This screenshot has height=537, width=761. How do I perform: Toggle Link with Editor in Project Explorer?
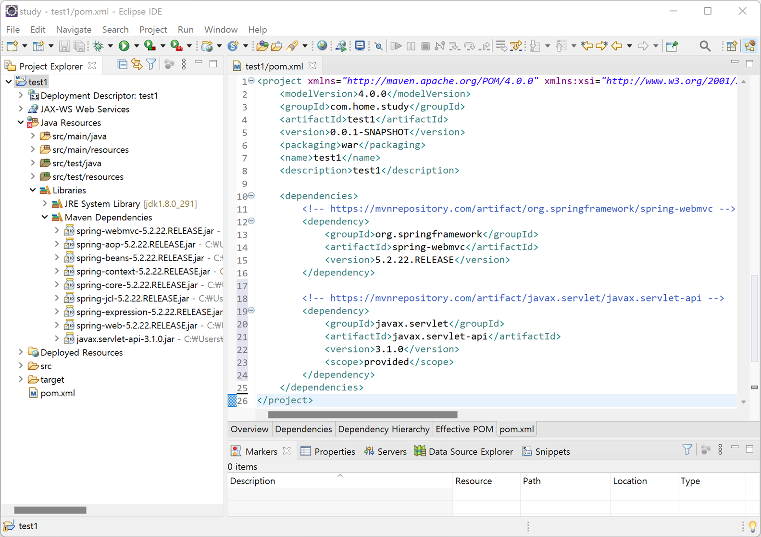click(x=137, y=64)
